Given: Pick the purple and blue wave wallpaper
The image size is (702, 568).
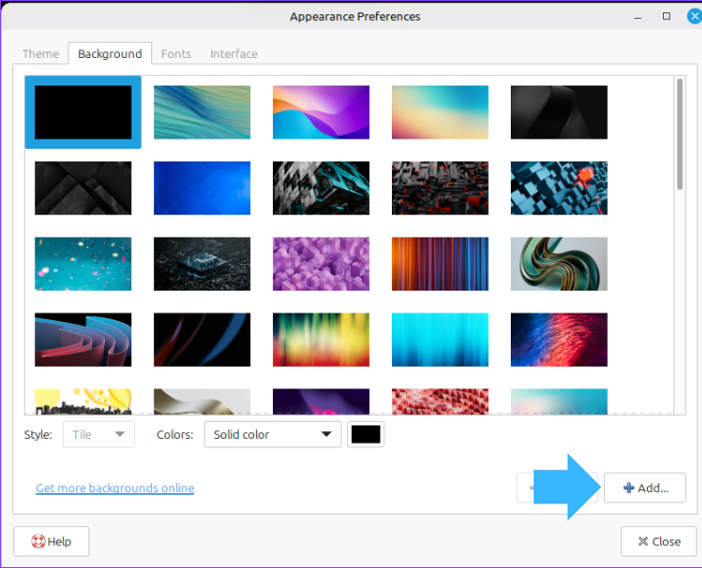Looking at the screenshot, I should click(321, 112).
